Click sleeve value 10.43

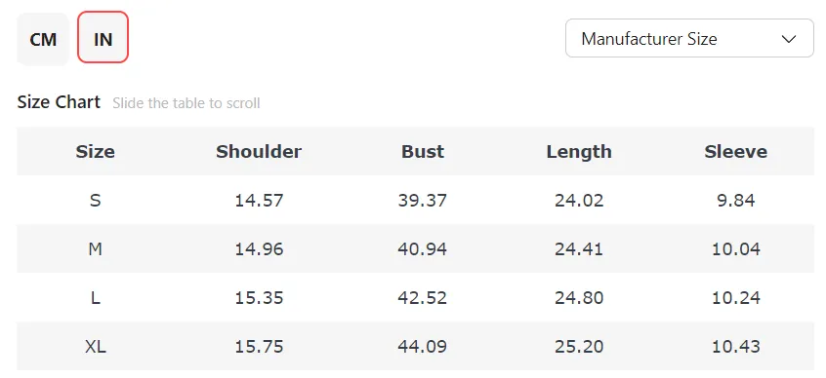pos(736,347)
